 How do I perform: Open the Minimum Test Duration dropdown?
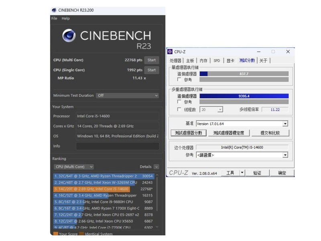[127, 96]
